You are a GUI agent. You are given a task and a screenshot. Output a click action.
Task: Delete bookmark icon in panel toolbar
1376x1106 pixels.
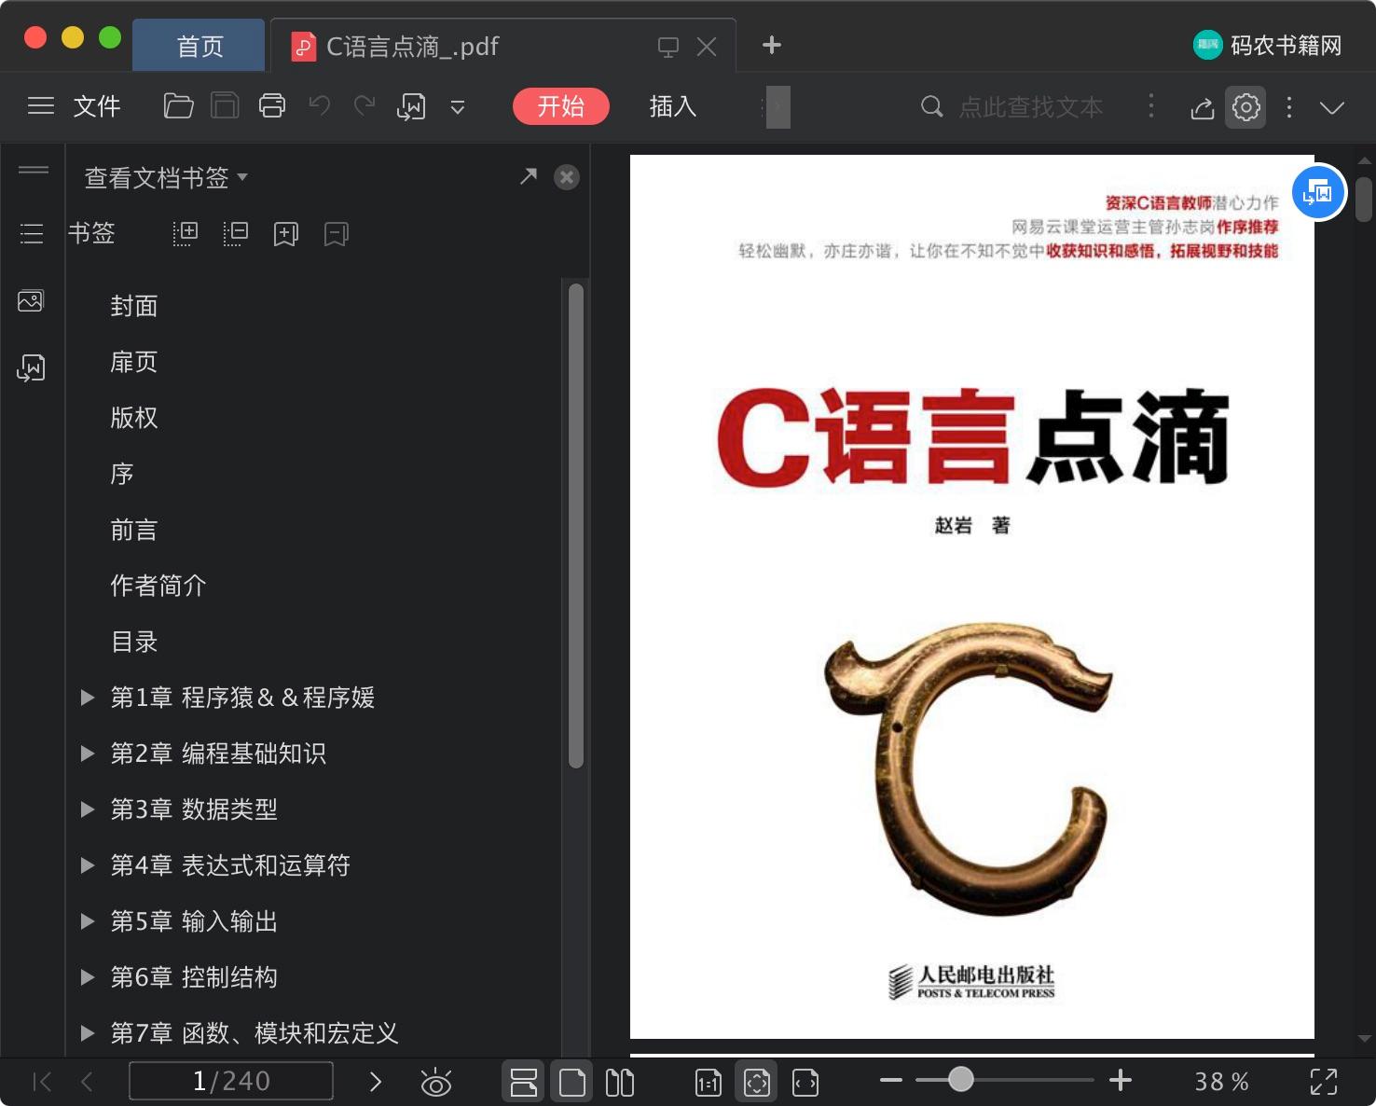337,234
